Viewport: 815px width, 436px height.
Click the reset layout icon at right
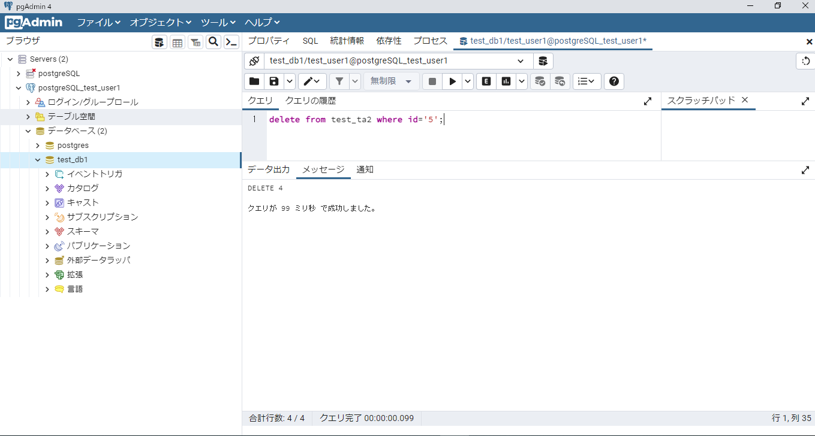click(x=805, y=61)
